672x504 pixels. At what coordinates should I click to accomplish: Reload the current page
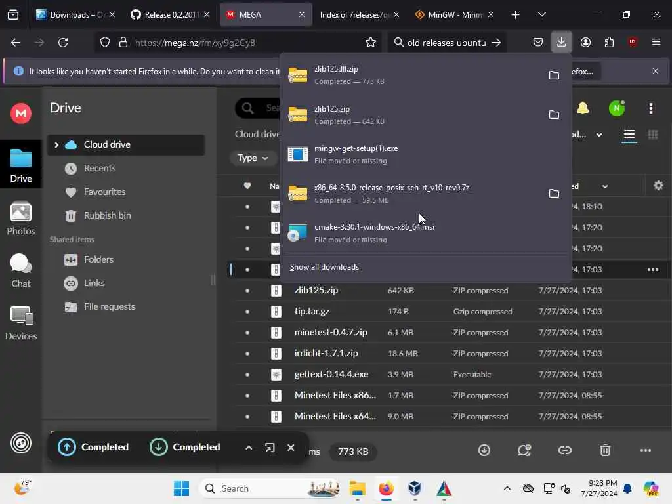(x=63, y=43)
